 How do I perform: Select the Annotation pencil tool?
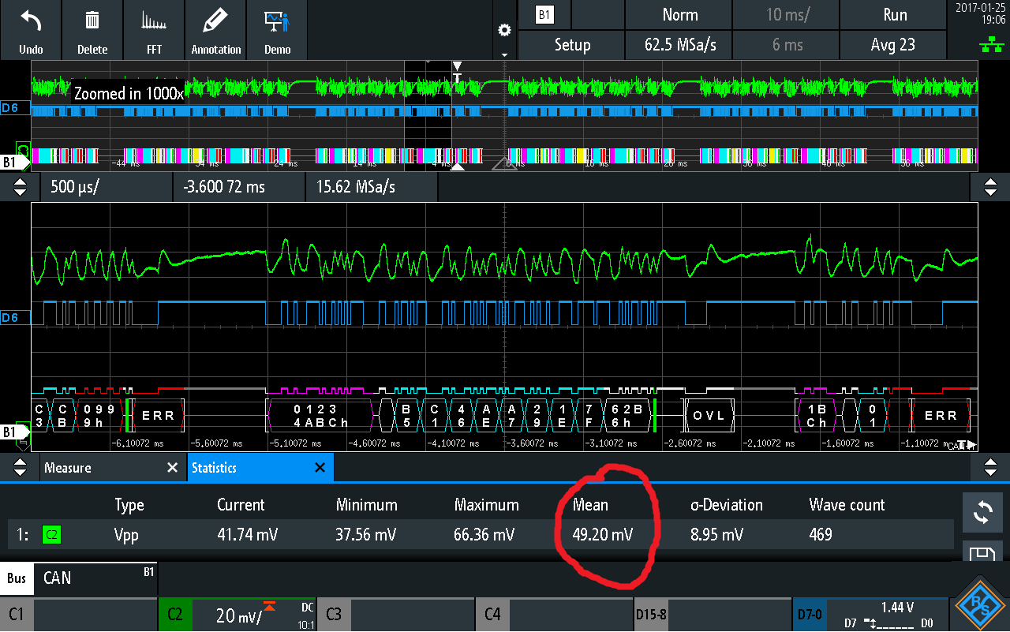[x=215, y=30]
